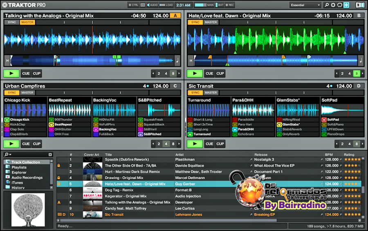Click the Chicago Kick sample slot icon
368x231 pixels.
pos(7,120)
